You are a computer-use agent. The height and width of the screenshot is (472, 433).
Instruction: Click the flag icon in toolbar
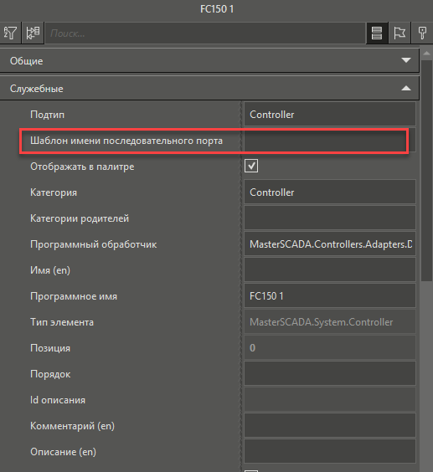(x=399, y=33)
